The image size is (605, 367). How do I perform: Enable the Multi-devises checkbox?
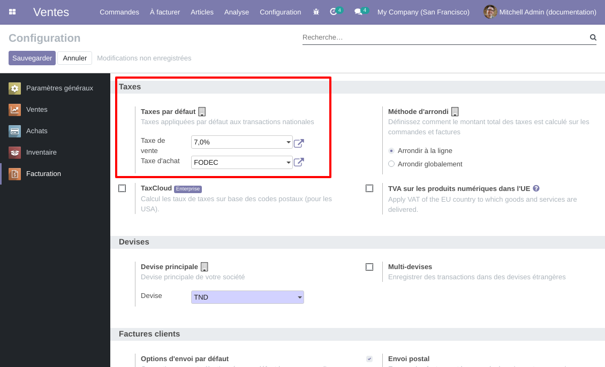point(369,267)
